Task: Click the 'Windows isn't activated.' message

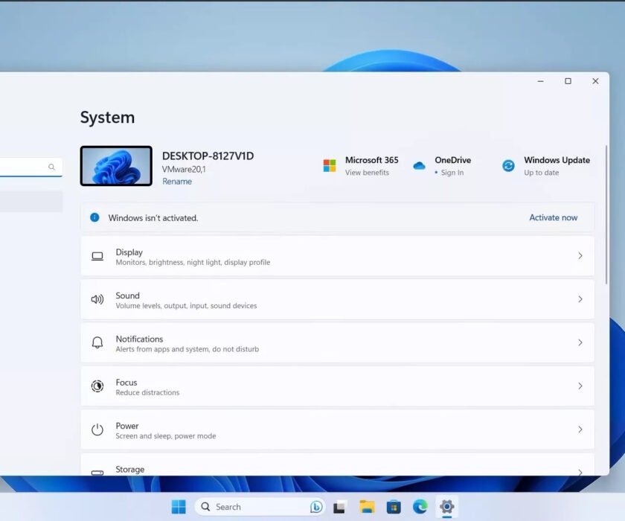Action: click(153, 218)
